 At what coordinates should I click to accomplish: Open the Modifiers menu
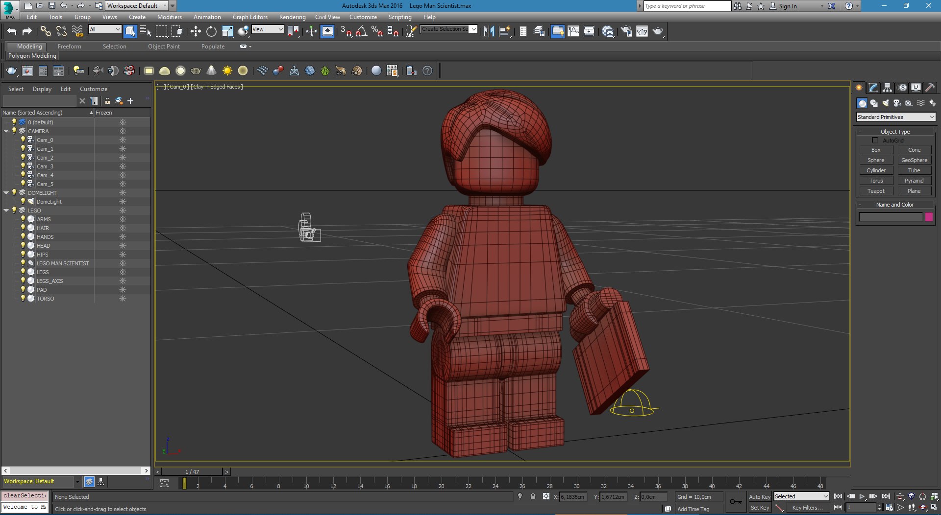[170, 17]
